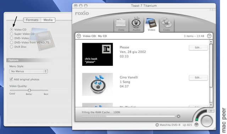Viewport: 227px width, 134px height.
Task: Select the Video tab
Action: coord(151,25)
